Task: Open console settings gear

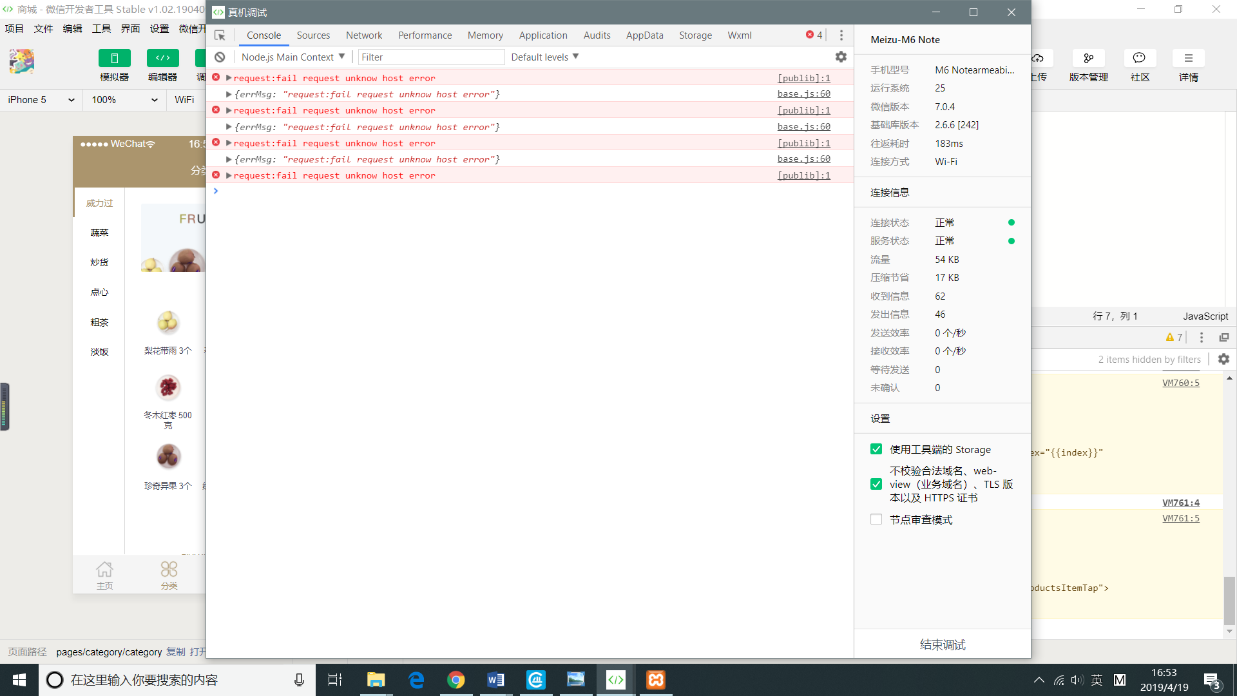Action: (841, 57)
